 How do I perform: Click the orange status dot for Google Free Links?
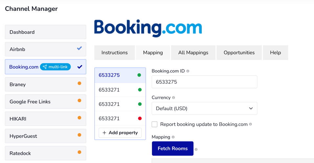tap(79, 101)
